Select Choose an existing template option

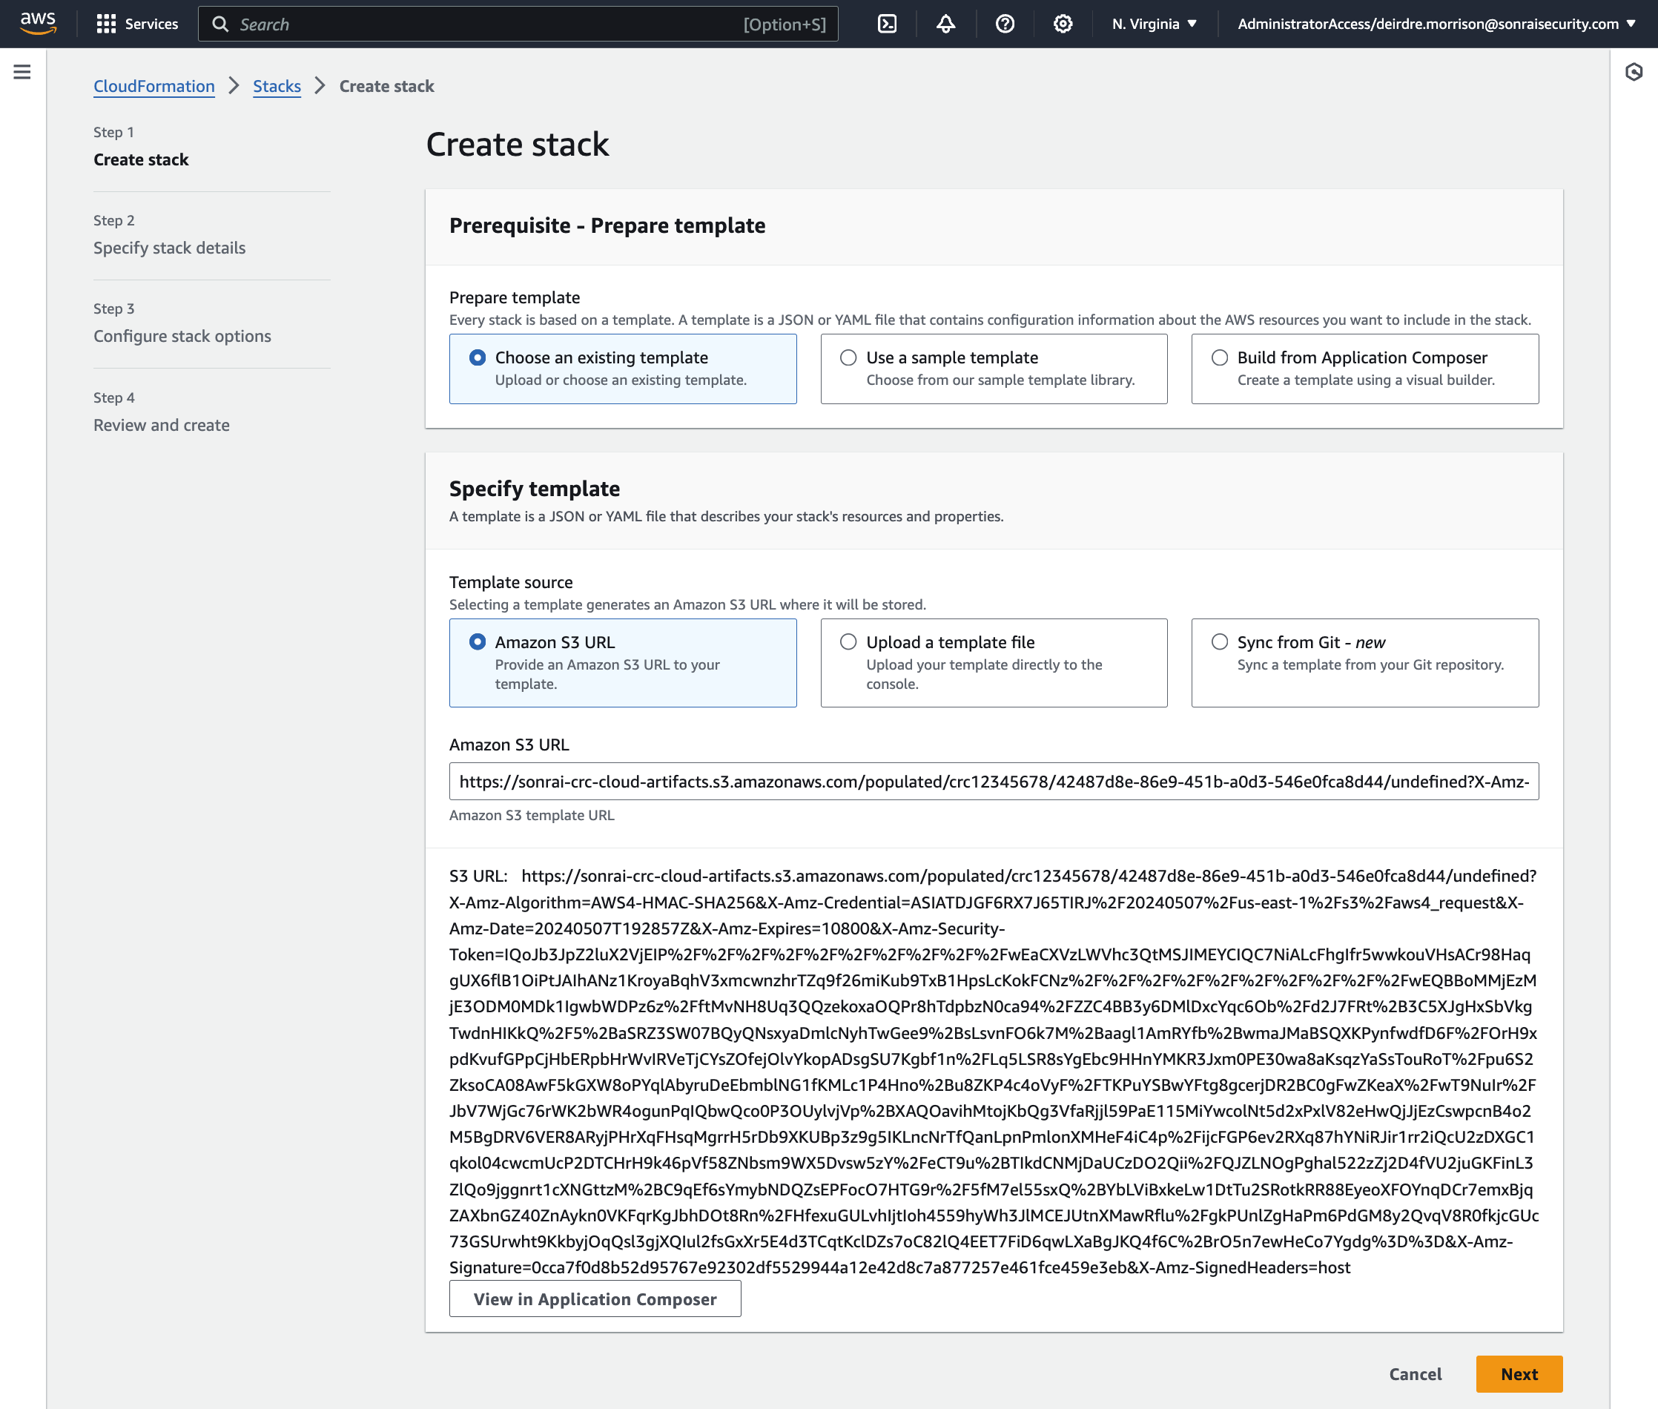[x=622, y=369]
